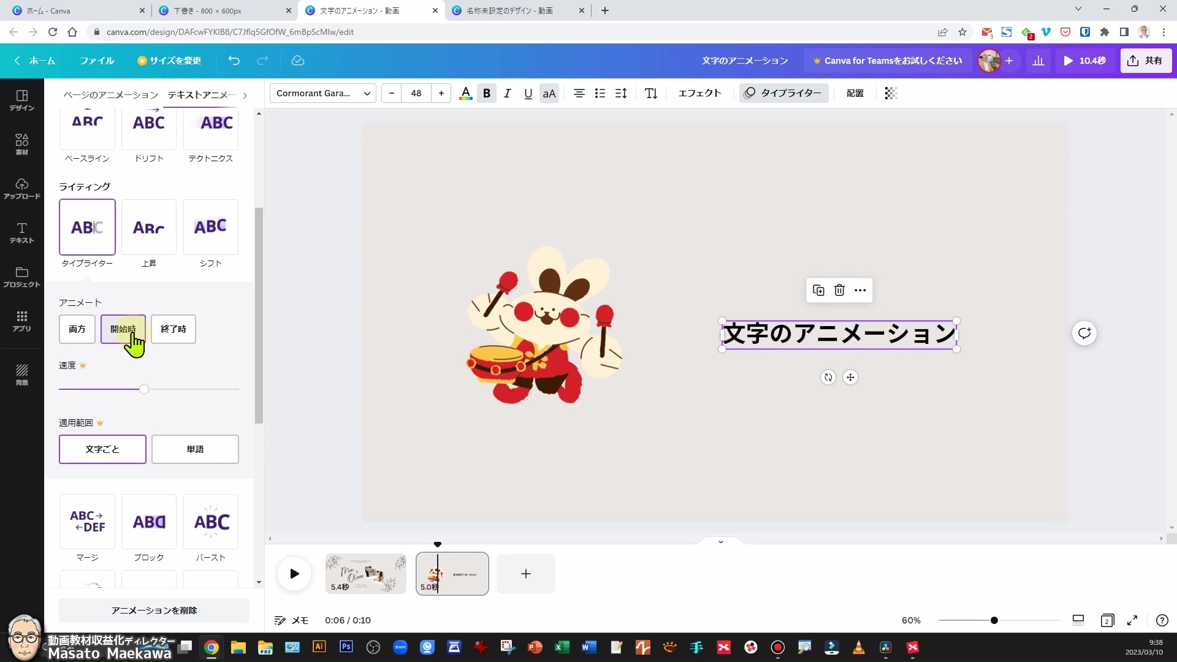Apply animation per 単語
This screenshot has height=662, width=1177.
(195, 449)
